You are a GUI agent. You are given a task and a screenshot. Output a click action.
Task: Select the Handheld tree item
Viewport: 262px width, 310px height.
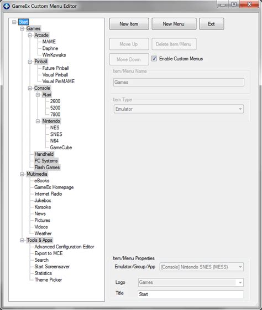click(x=44, y=154)
